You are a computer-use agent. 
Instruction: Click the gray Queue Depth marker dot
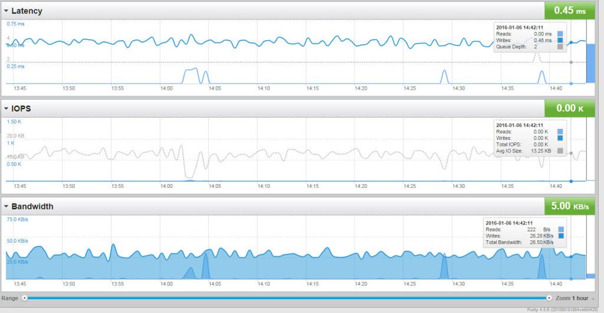(571, 62)
